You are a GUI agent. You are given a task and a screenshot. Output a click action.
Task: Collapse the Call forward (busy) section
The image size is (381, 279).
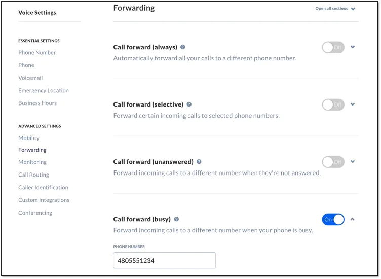point(353,219)
